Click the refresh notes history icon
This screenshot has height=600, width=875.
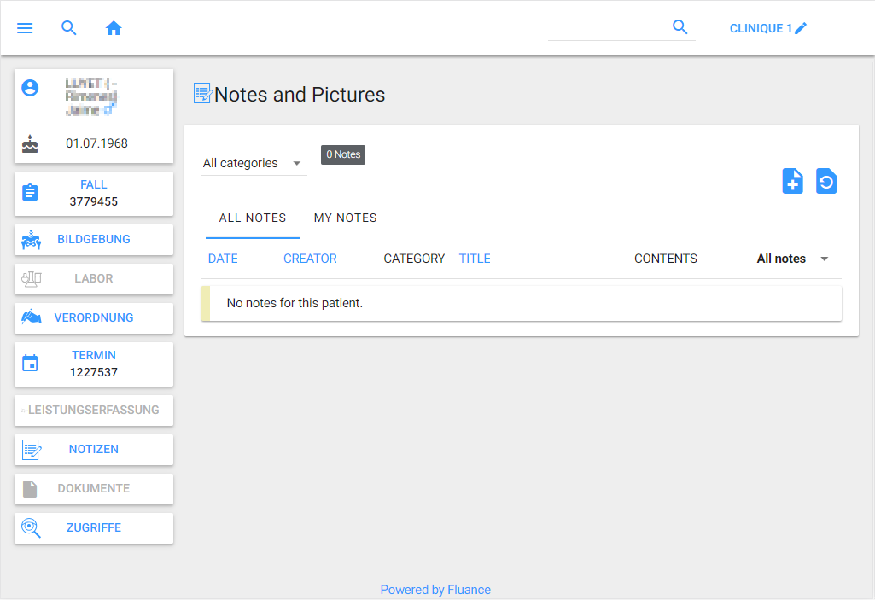pos(825,181)
